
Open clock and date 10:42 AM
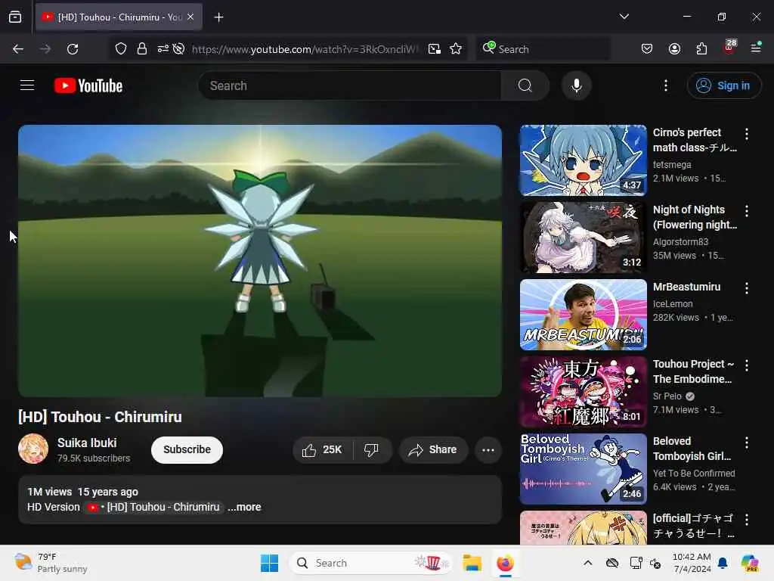click(x=692, y=563)
